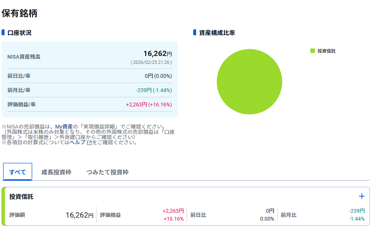Select the 前日比/率 row in 口座状況

click(x=89, y=76)
